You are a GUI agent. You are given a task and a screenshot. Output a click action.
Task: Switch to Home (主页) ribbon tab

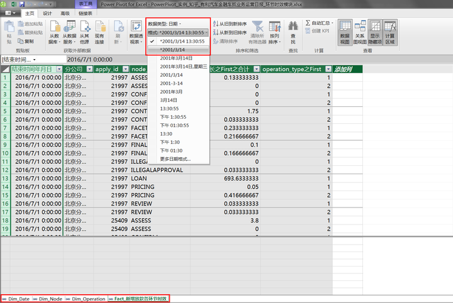click(x=30, y=13)
